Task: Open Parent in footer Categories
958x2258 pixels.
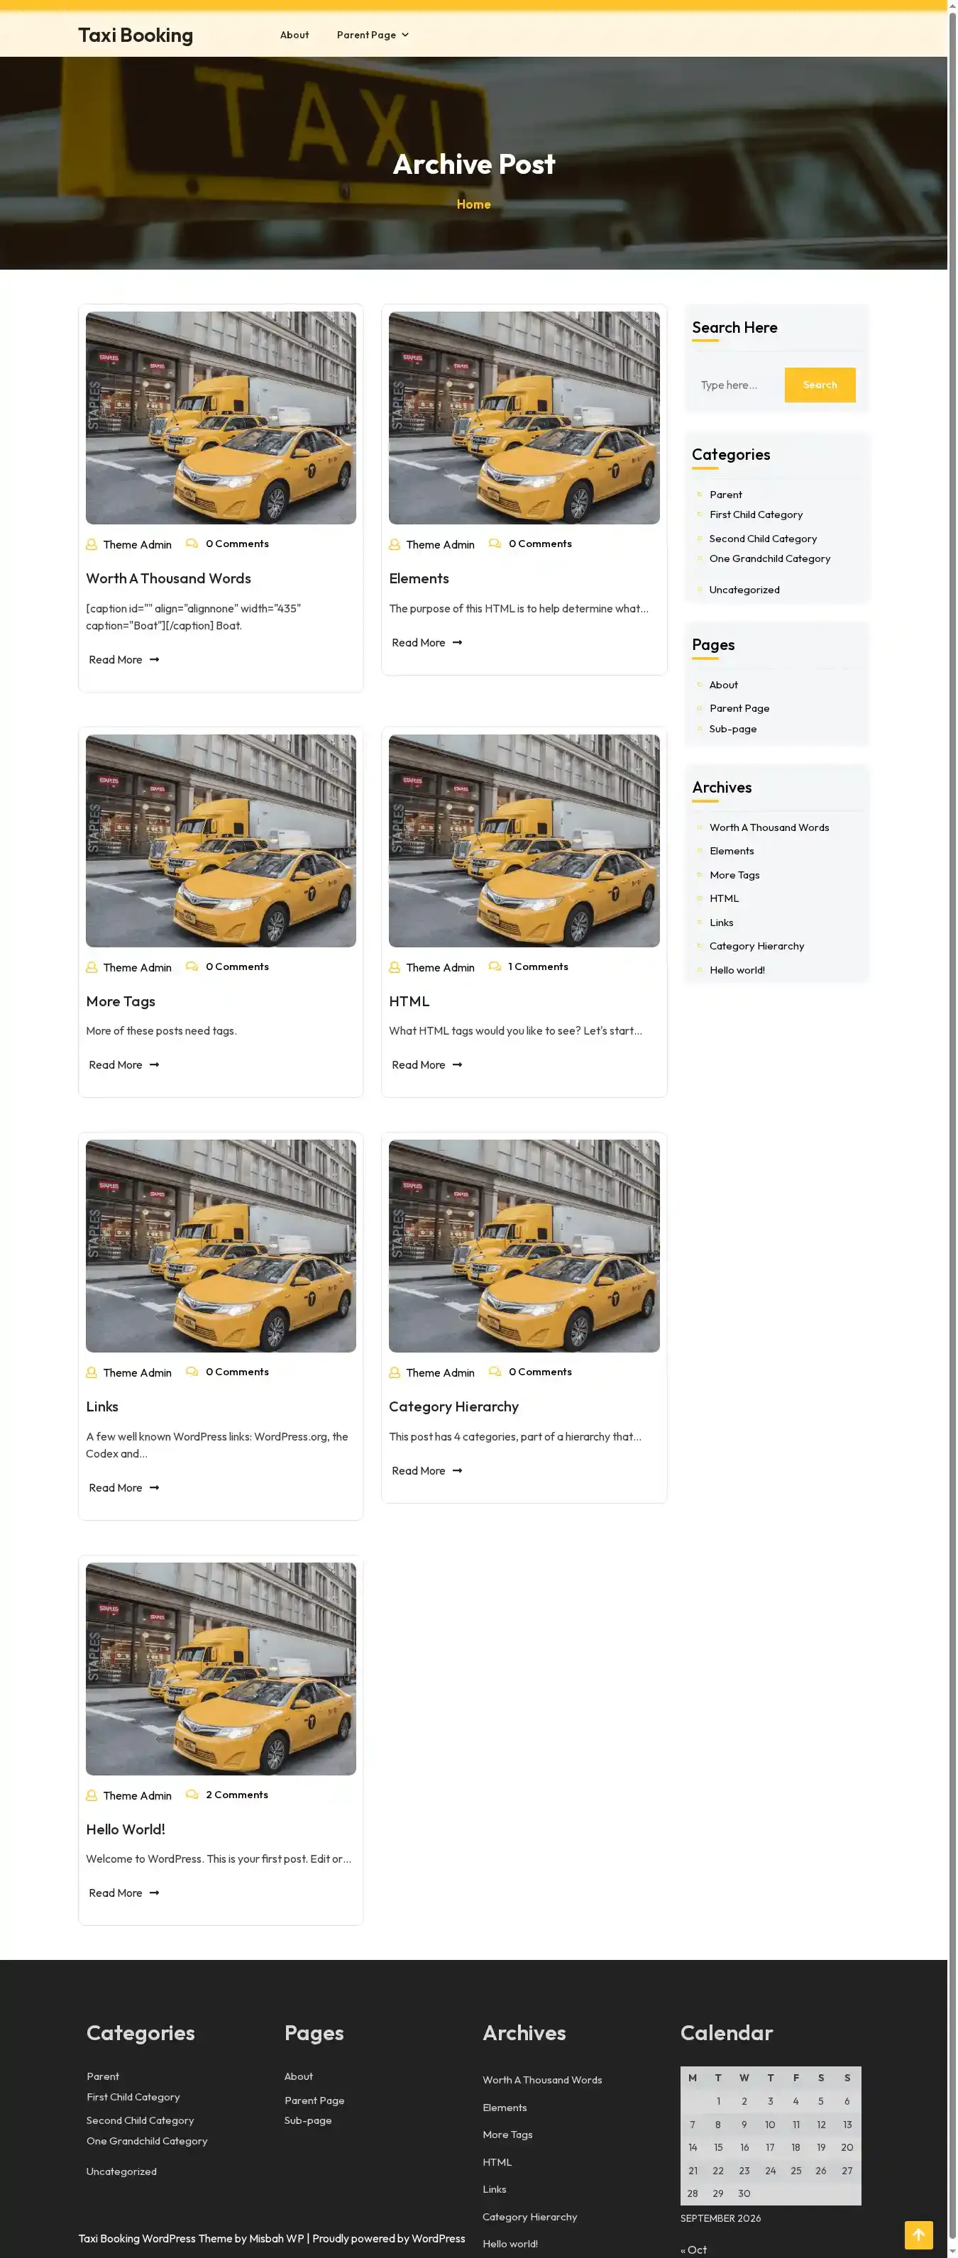Action: 103,2076
